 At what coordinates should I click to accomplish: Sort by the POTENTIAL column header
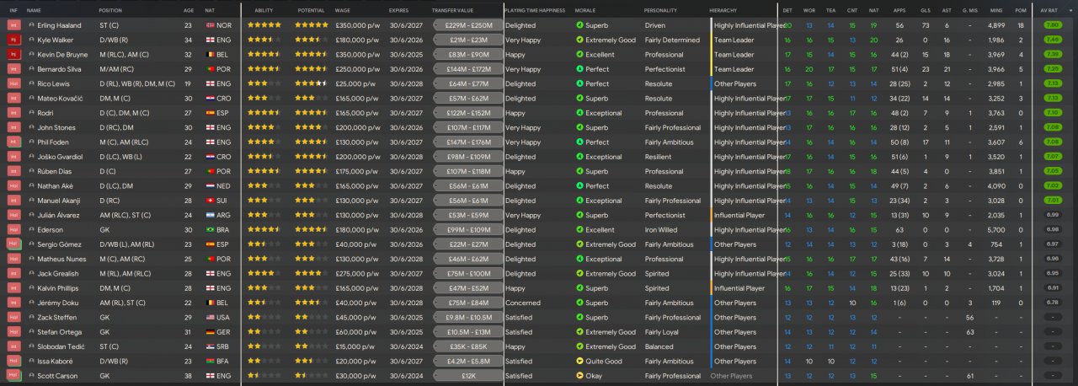pyautogui.click(x=311, y=9)
